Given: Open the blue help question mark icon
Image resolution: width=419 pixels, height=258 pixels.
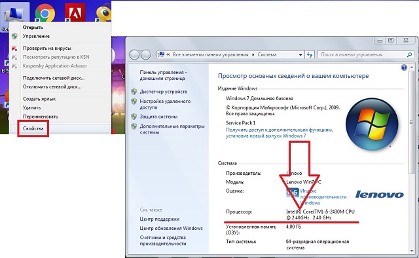Looking at the screenshot, I should point(404,67).
